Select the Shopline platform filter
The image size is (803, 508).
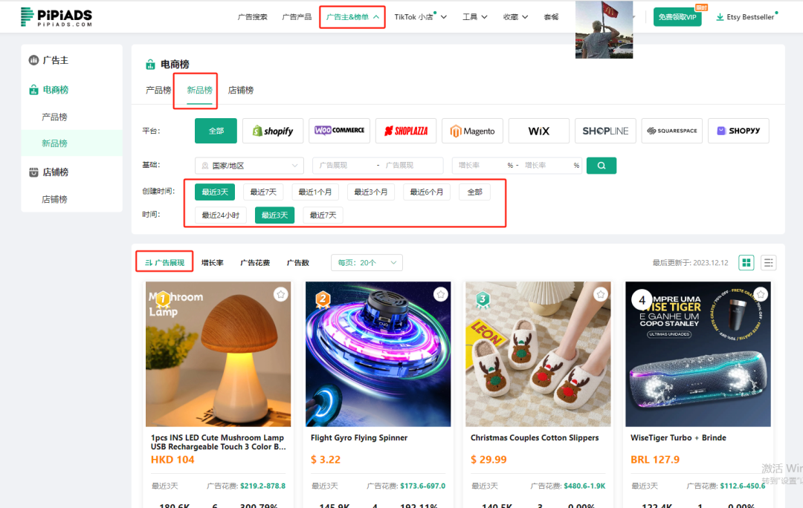coord(605,131)
